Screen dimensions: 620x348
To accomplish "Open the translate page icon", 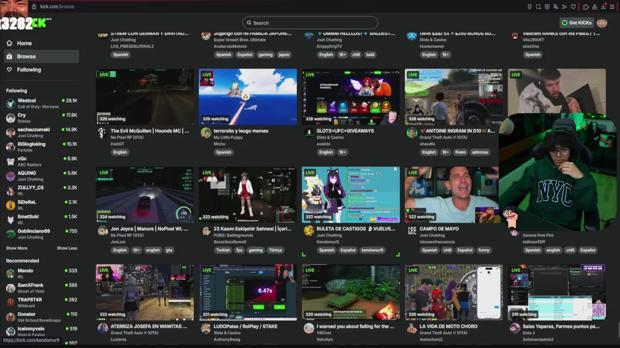I will coord(556,7).
